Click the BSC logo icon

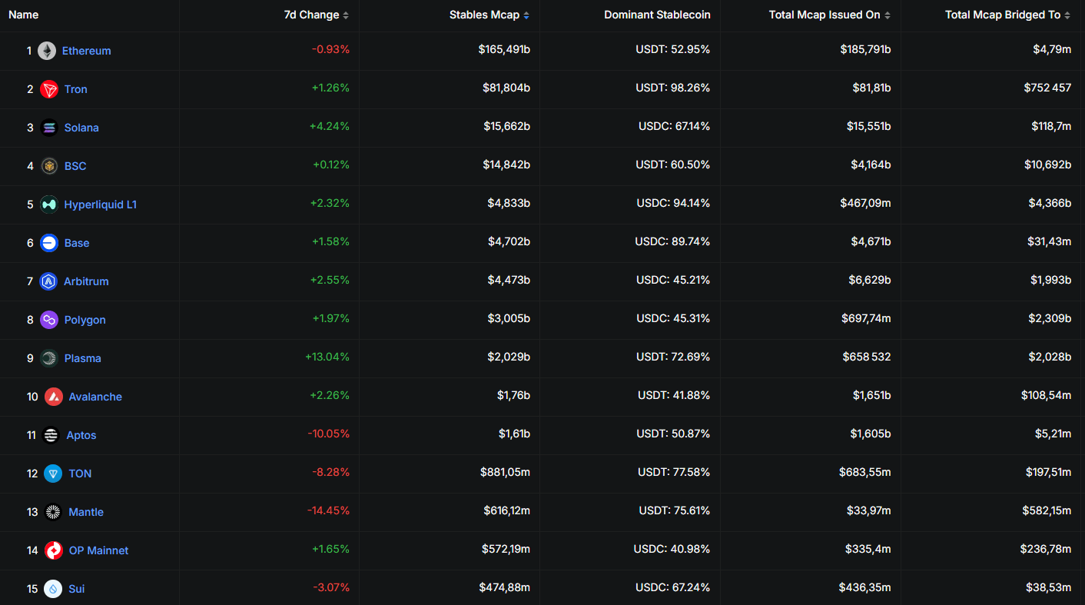[x=48, y=165]
